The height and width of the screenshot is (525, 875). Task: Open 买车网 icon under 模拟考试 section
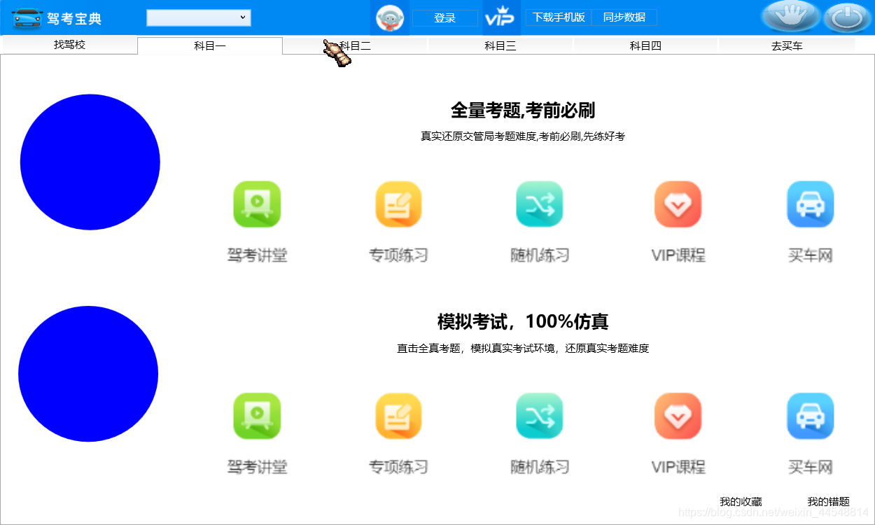(811, 416)
